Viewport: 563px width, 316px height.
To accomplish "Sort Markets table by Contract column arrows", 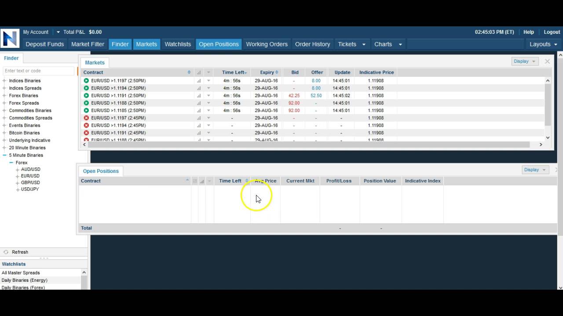I will [189, 72].
